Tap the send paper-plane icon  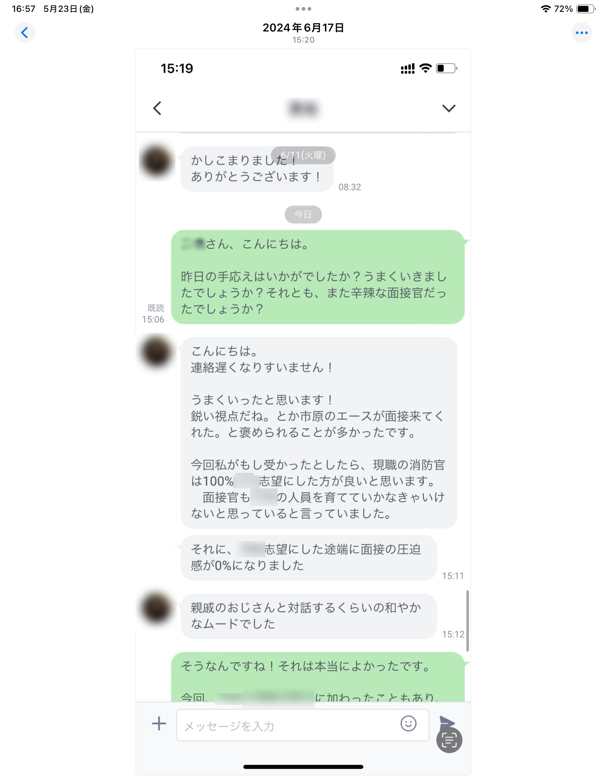click(x=447, y=722)
